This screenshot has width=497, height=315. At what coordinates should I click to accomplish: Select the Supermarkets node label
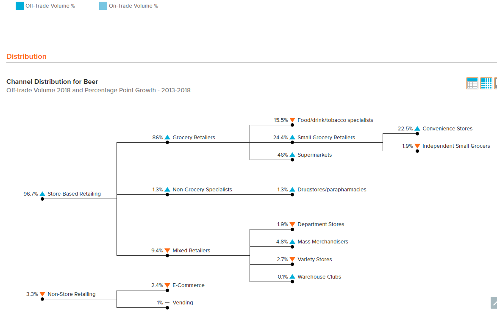(315, 155)
